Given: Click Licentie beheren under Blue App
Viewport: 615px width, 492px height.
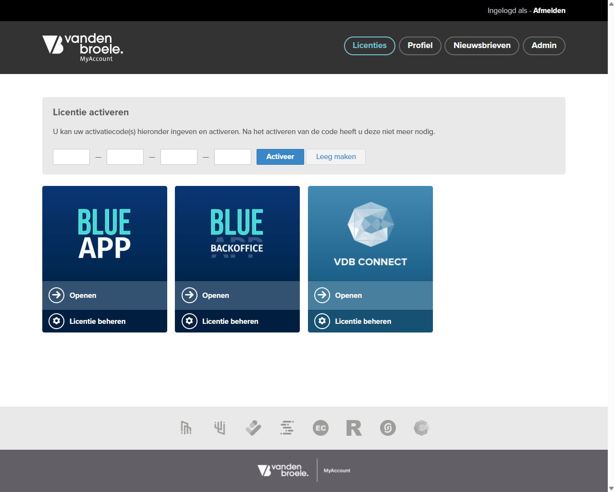Looking at the screenshot, I should tap(98, 321).
